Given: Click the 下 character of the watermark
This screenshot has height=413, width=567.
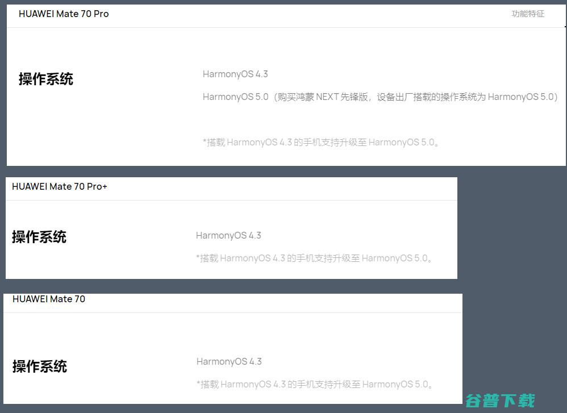Looking at the screenshot, I should pos(509,401).
